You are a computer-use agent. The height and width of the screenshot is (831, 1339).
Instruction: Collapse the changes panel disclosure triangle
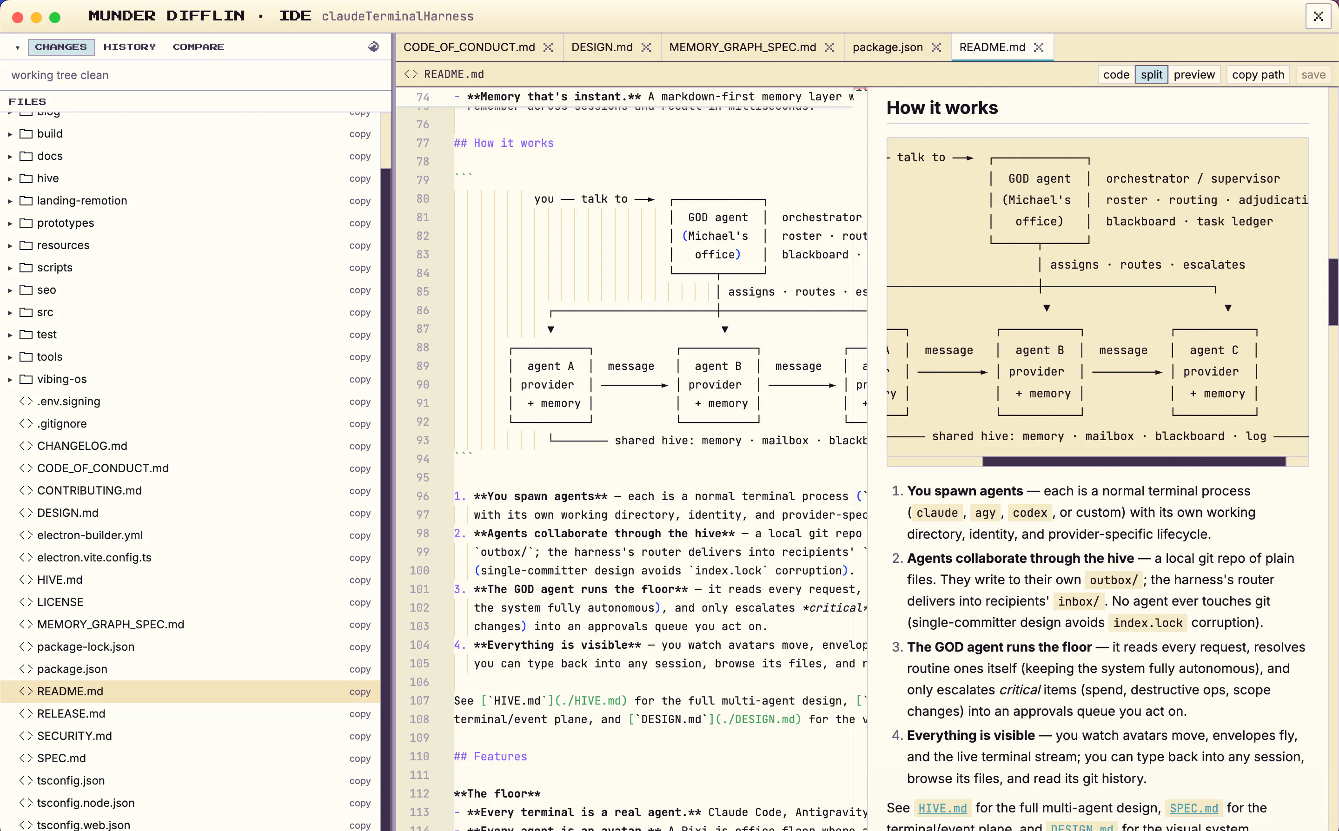18,47
